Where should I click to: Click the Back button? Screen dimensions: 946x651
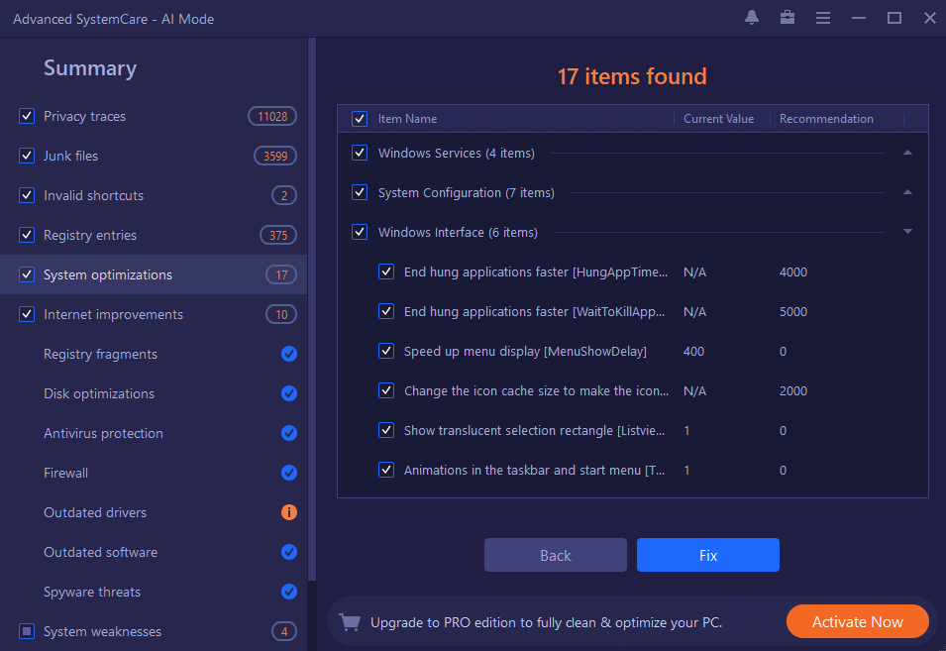tap(555, 555)
